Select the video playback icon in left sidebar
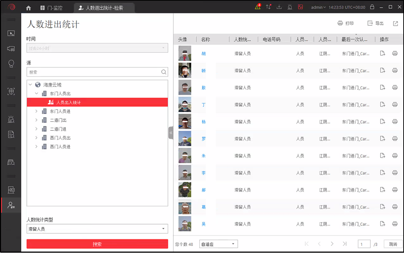This screenshot has width=404, height=253. (11, 34)
